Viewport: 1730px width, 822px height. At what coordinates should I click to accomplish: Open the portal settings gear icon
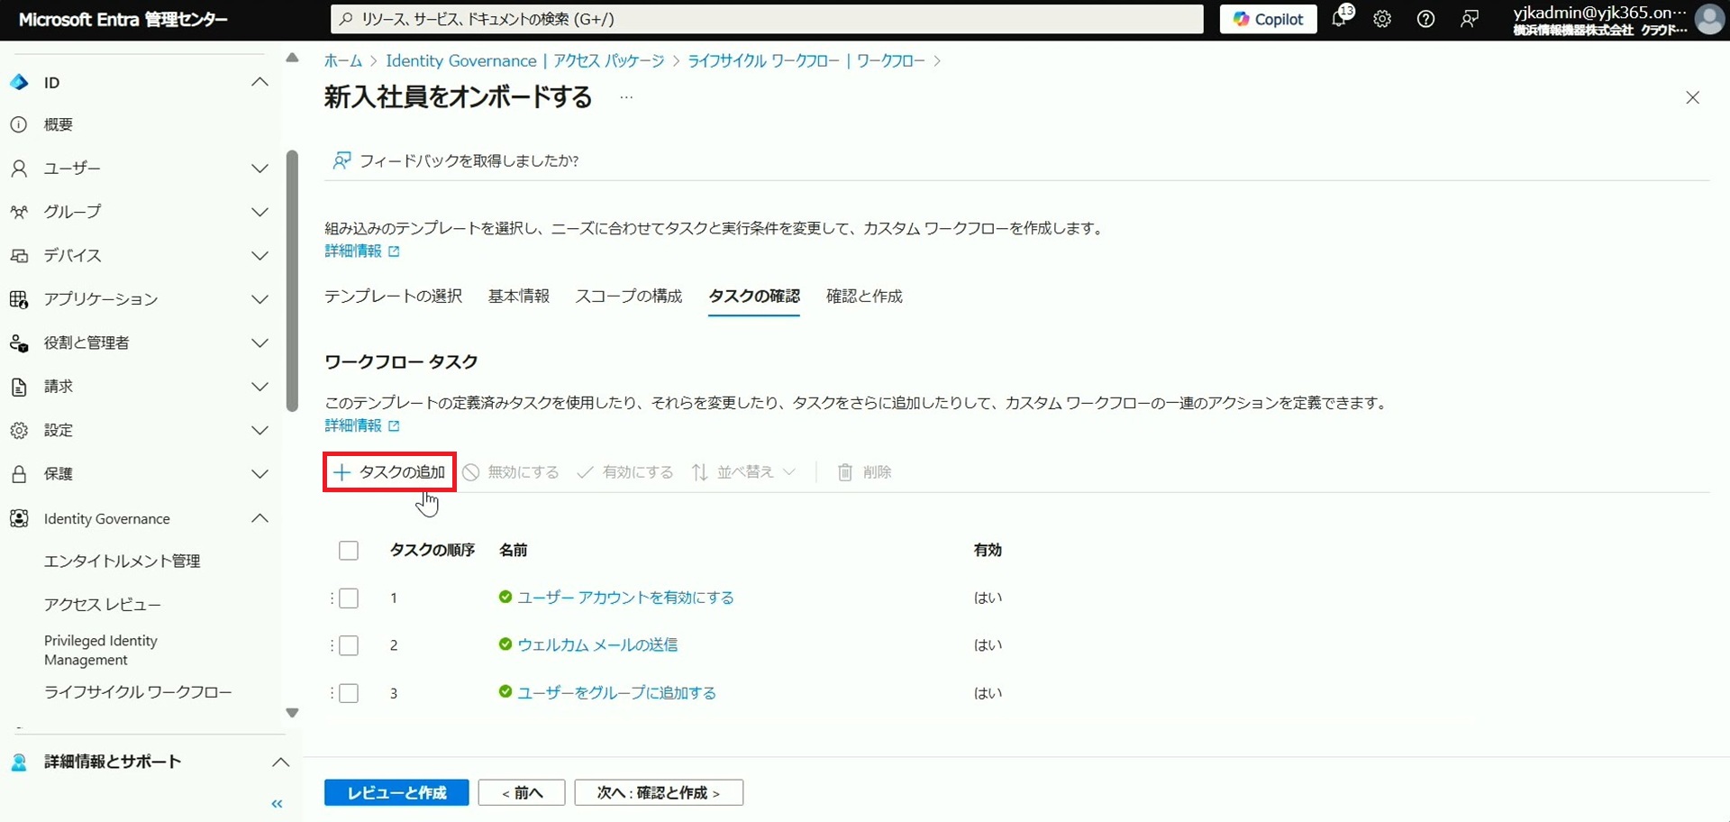[x=1382, y=19]
